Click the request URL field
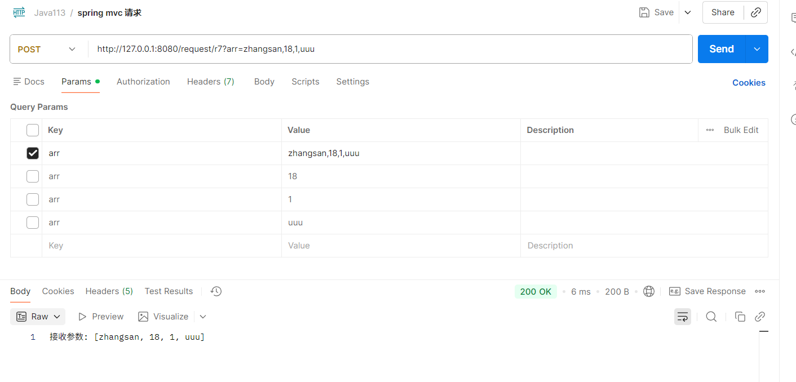 390,49
